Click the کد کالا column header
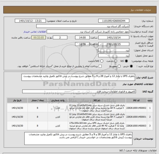Screen dimensions: 159x154 [x=136, y=100]
